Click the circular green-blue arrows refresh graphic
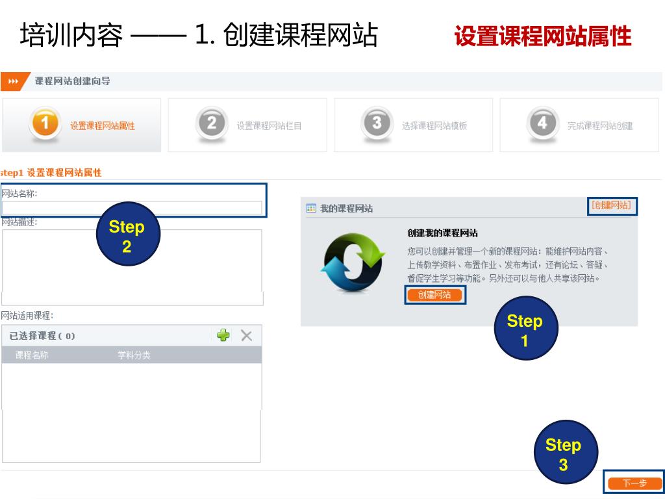Image resolution: width=665 pixels, height=499 pixels. (353, 262)
